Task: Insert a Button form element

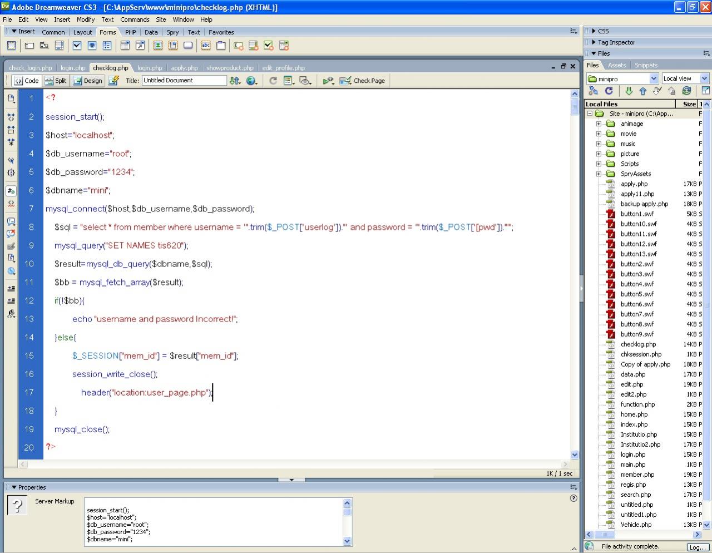Action: tap(188, 46)
